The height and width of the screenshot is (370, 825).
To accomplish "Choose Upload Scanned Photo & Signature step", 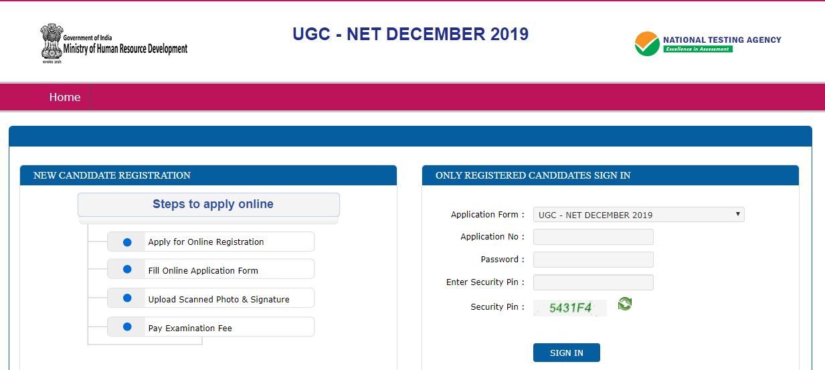I will pos(219,300).
